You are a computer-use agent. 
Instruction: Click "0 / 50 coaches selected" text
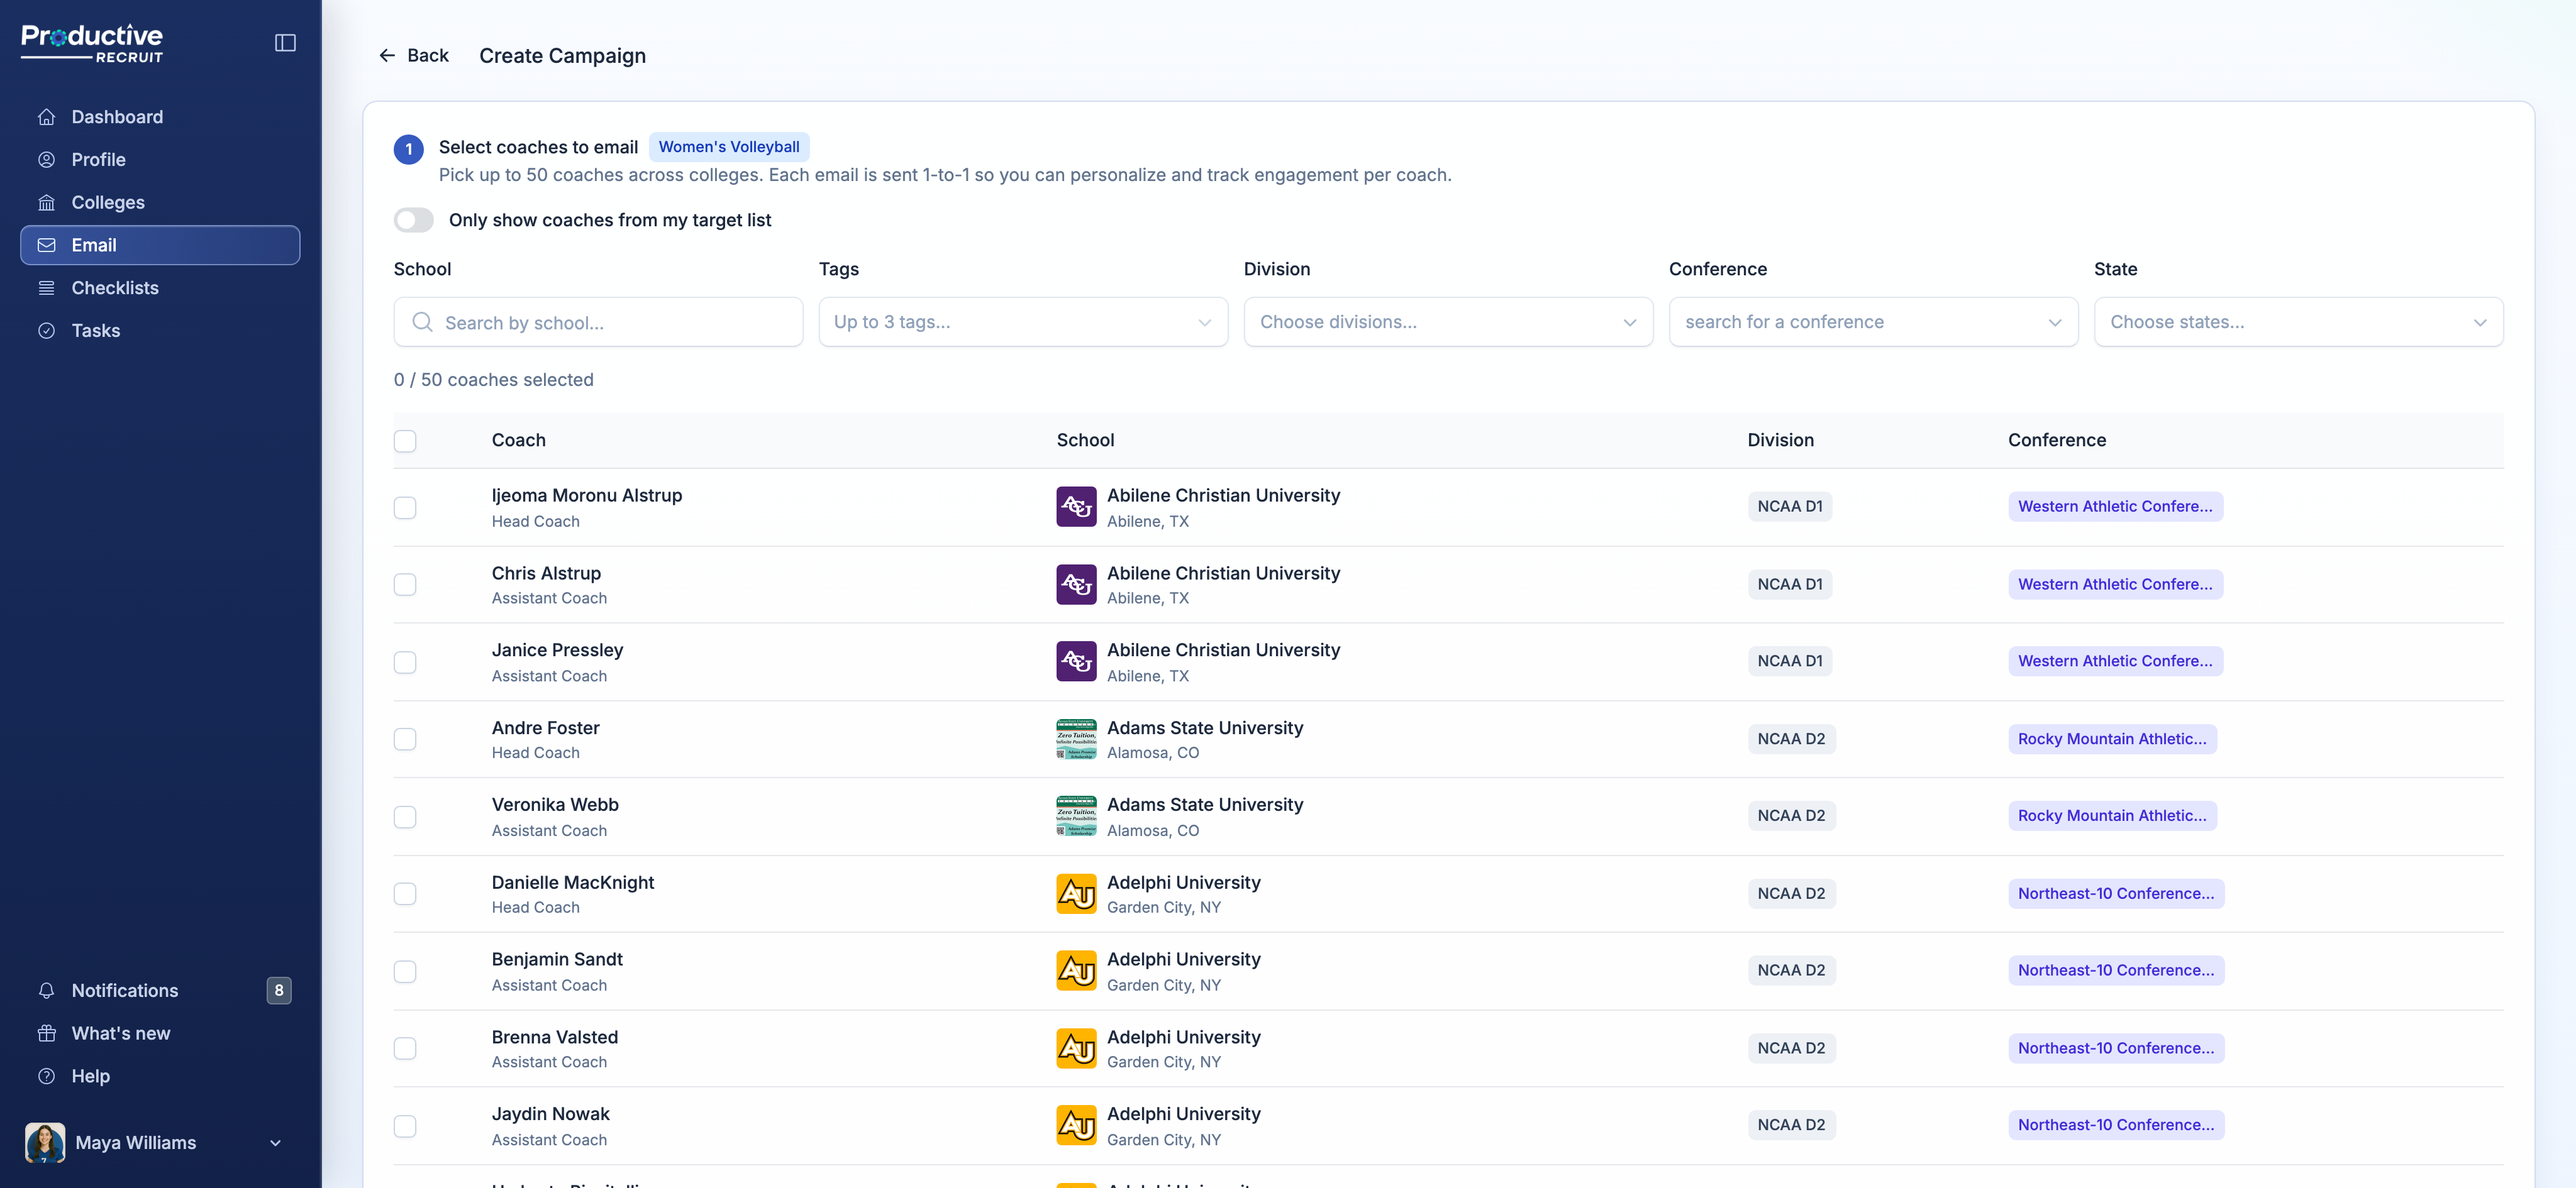(x=493, y=380)
